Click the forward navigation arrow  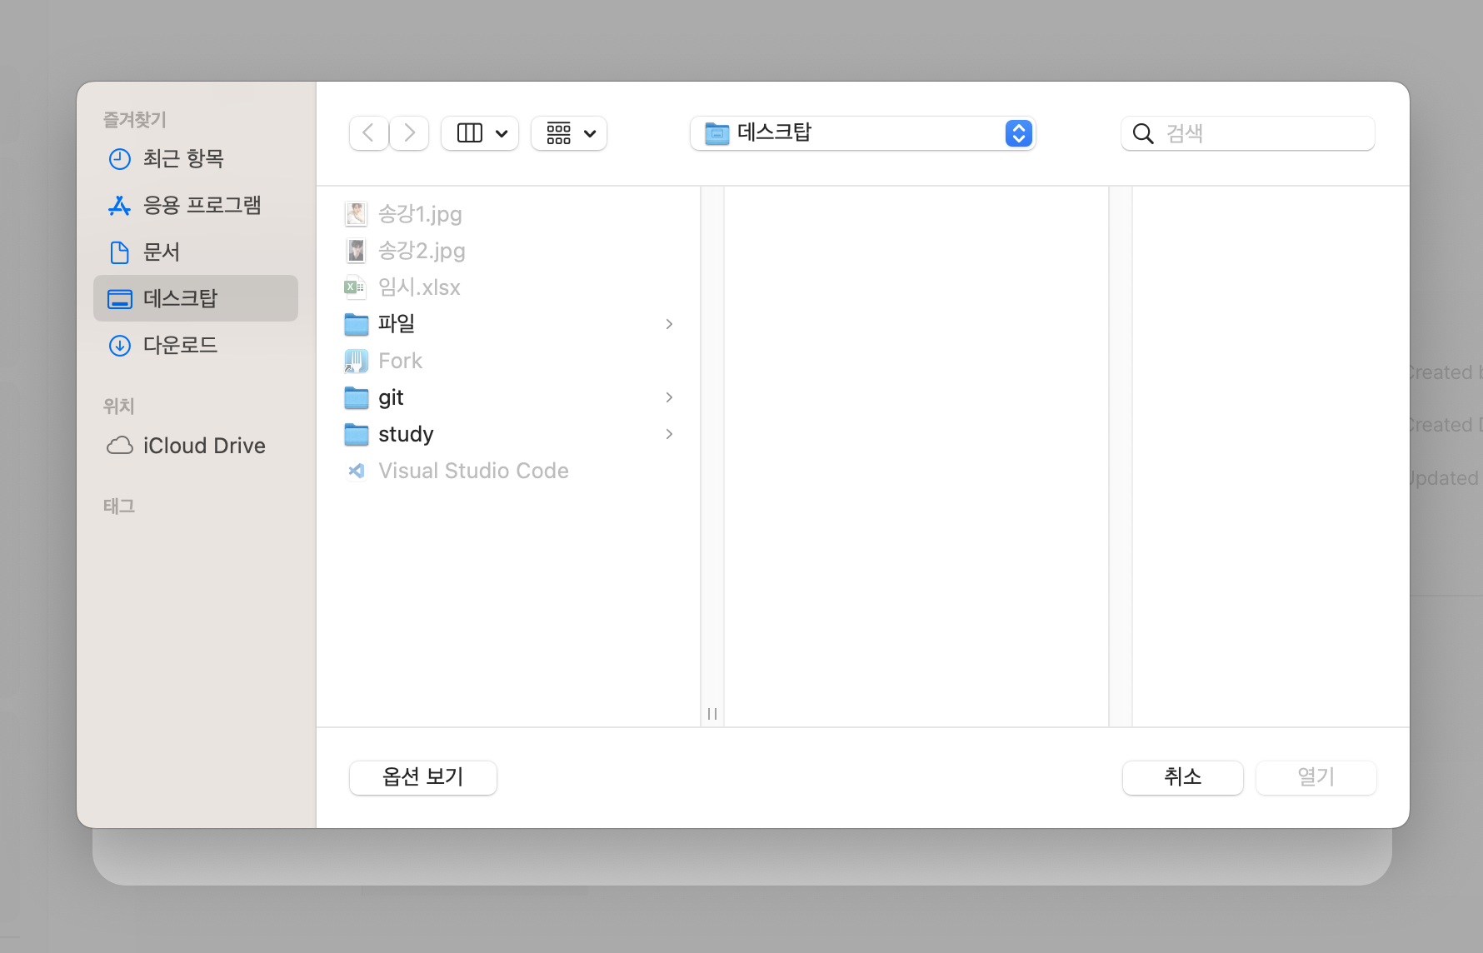tap(409, 133)
